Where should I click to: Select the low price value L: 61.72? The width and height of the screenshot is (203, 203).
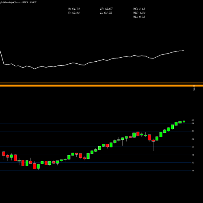106,13
